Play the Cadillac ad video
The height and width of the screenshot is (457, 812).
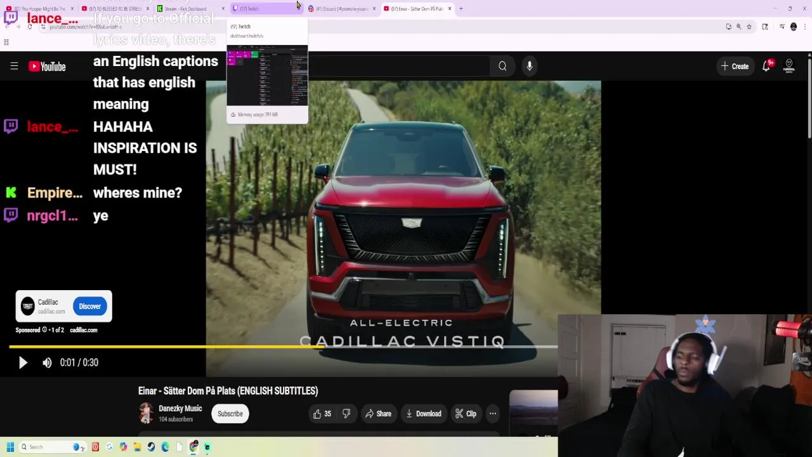point(23,362)
